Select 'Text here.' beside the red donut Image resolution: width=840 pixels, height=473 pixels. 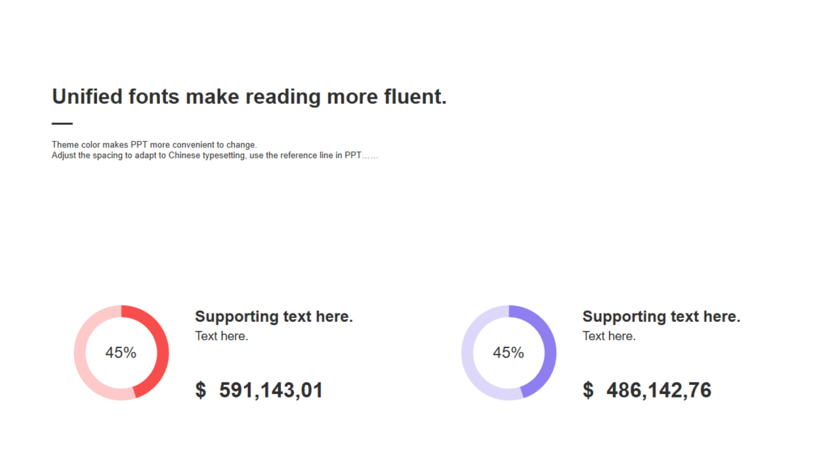coord(221,336)
